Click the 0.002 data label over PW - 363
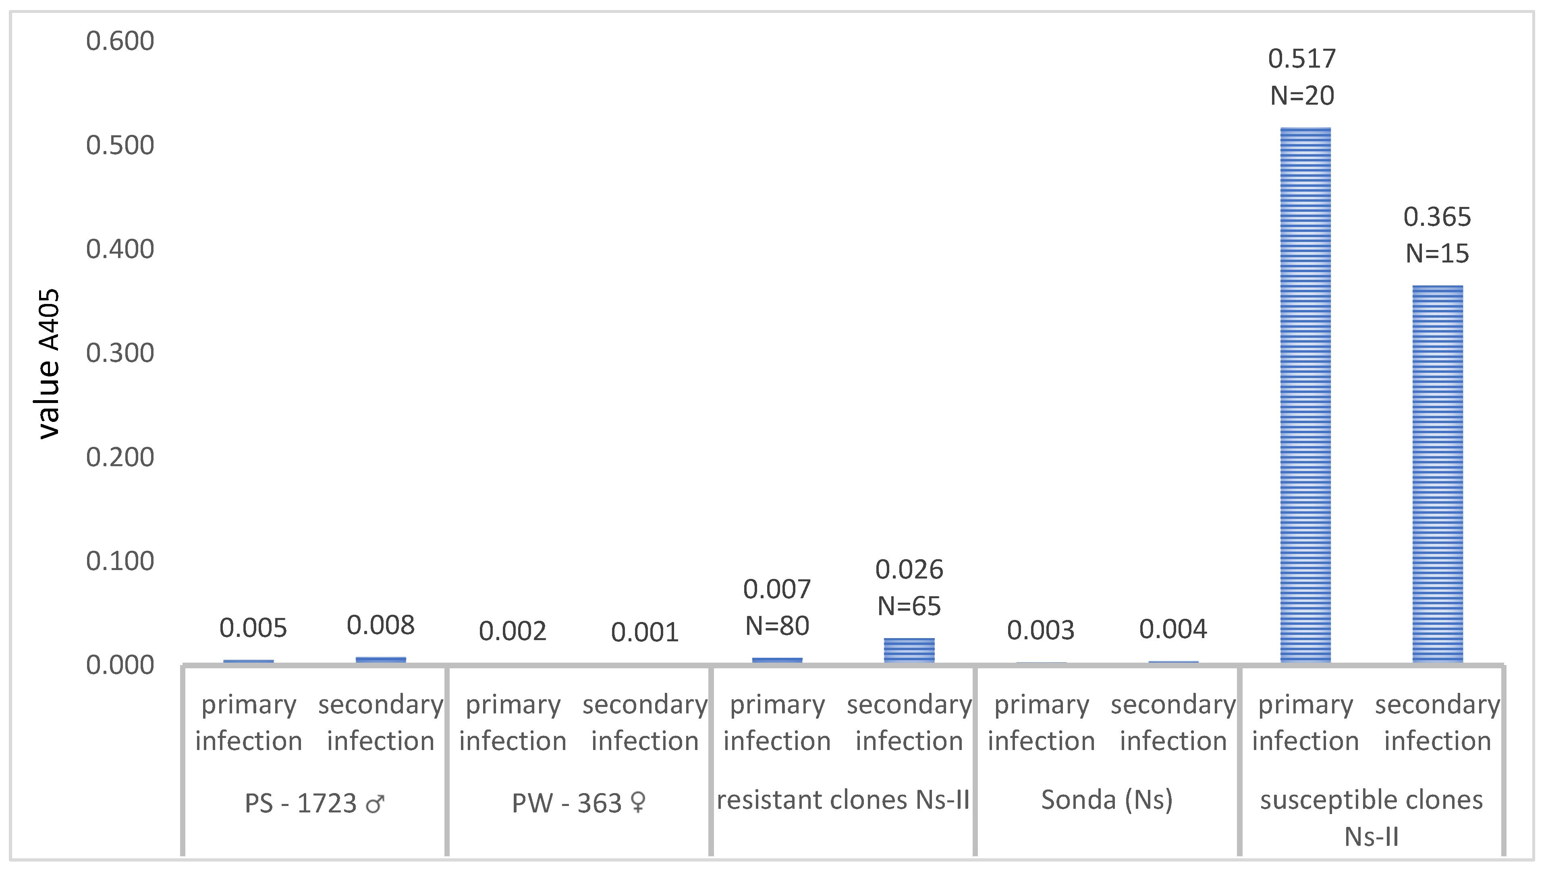This screenshot has width=1546, height=872. [513, 632]
